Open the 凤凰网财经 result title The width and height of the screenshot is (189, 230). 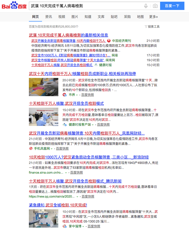pyautogui.click(x=87, y=133)
